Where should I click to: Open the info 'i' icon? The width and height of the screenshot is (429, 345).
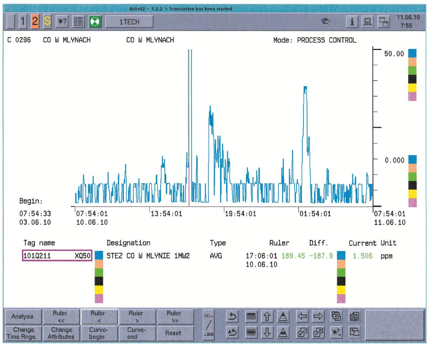click(x=352, y=22)
